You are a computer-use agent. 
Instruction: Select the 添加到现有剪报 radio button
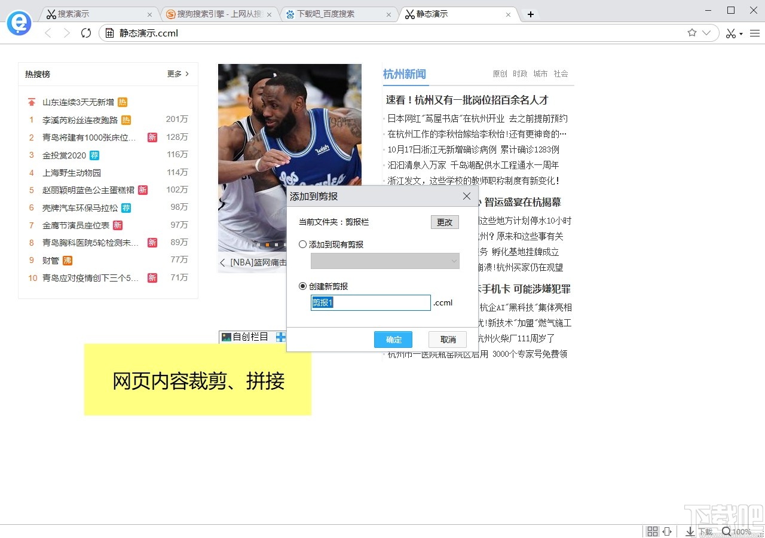click(x=303, y=244)
